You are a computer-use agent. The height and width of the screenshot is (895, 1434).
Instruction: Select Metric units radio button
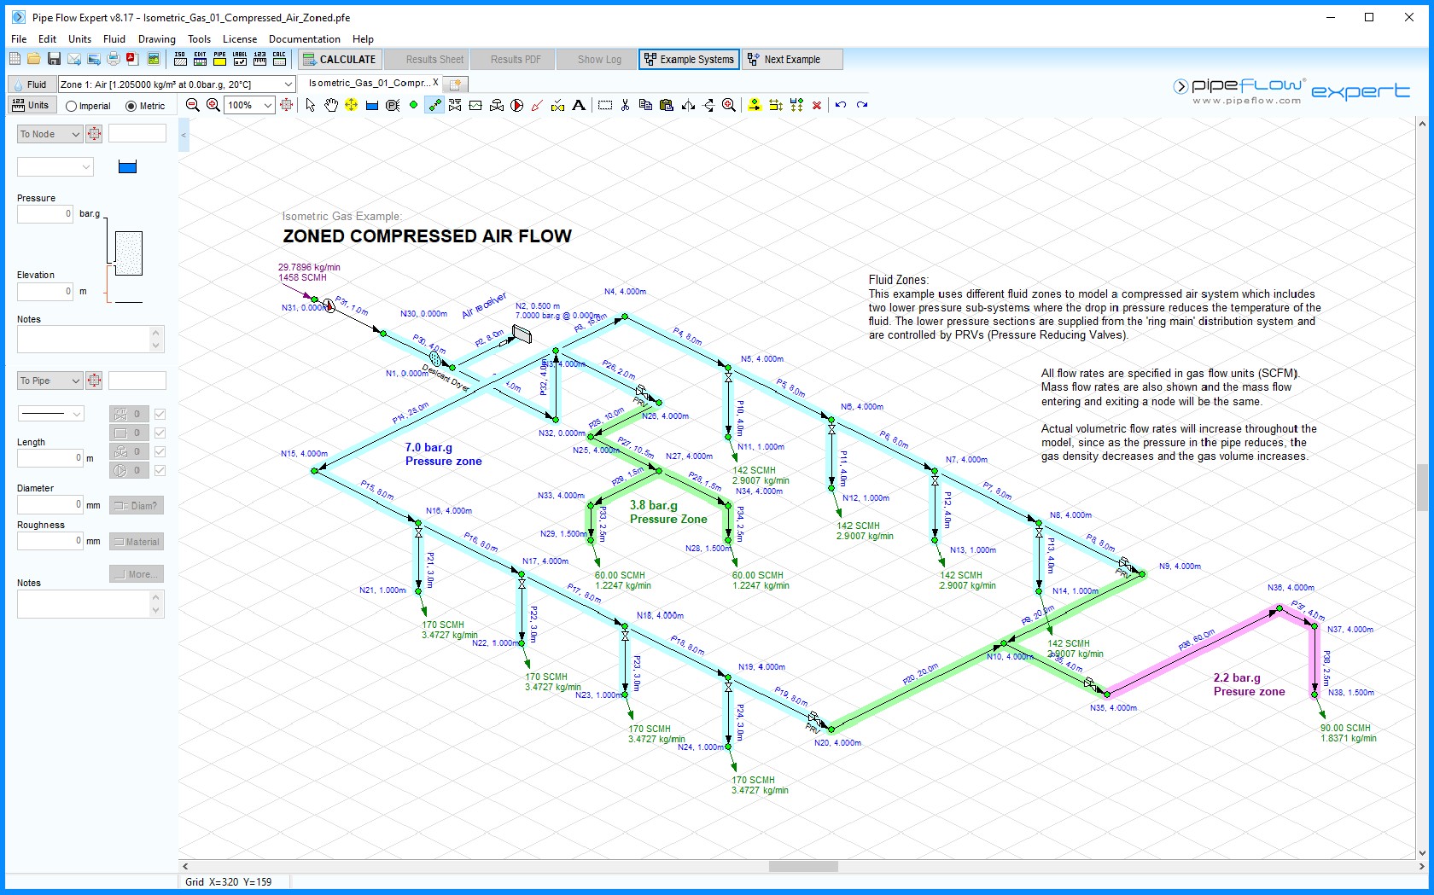point(131,107)
